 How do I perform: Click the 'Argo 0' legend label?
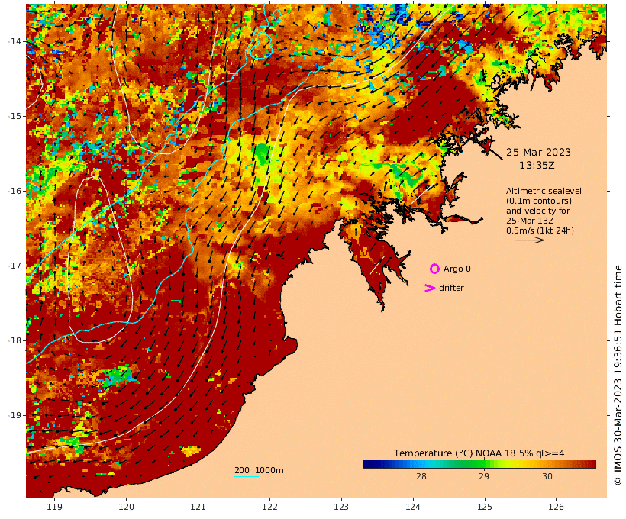click(x=457, y=269)
